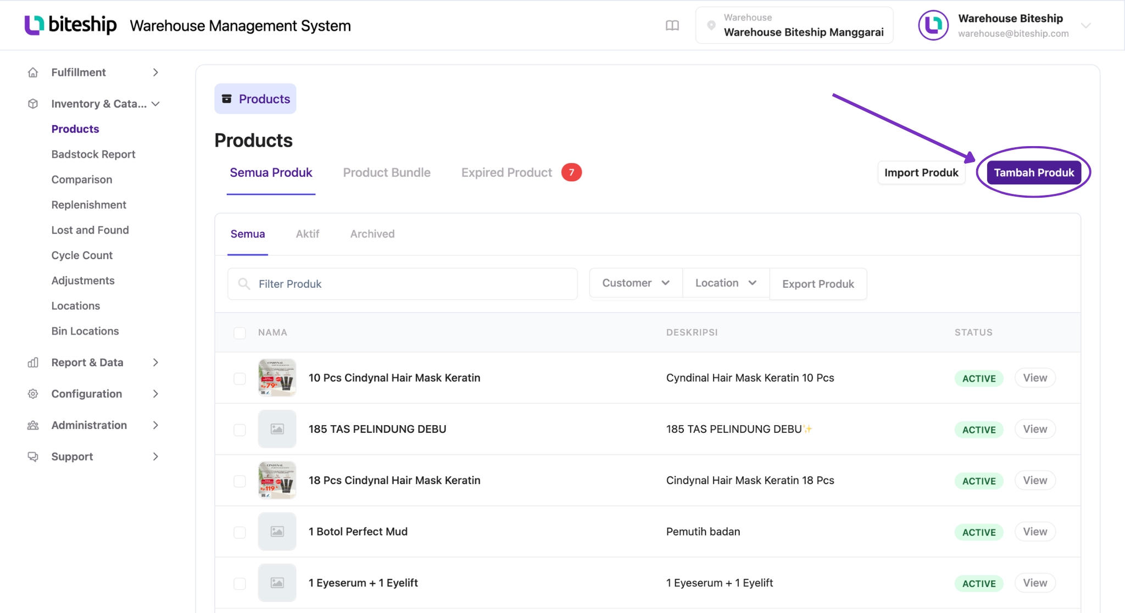
Task: Focus the Filter Produk search field
Action: tap(402, 284)
